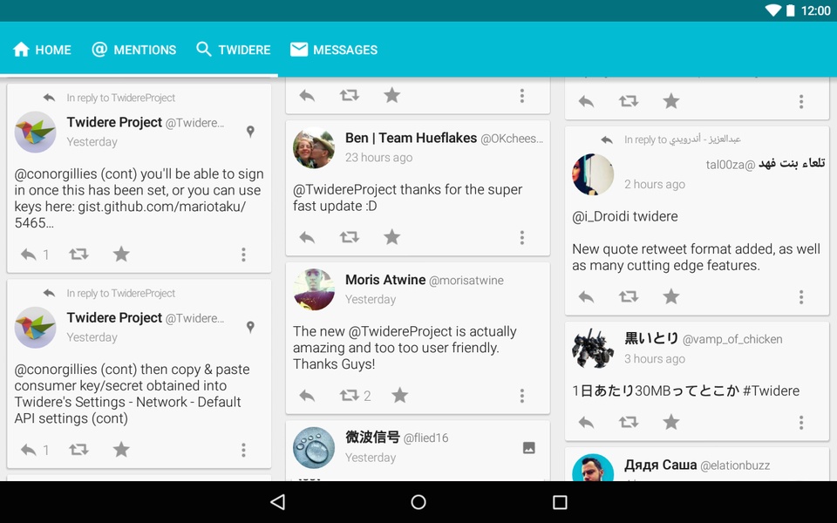Favorite Moris Atwine's tweet
The width and height of the screenshot is (837, 523).
(399, 396)
